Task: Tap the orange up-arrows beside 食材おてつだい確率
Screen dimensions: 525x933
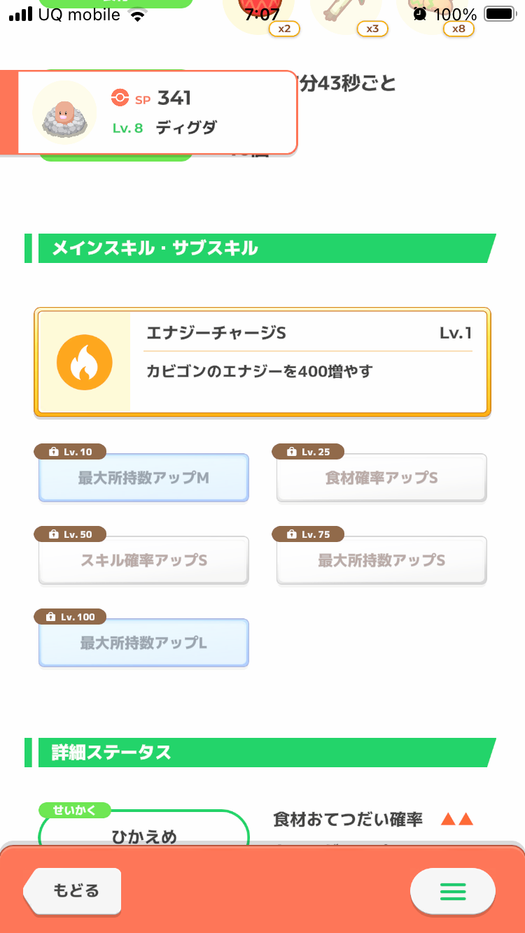Action: pos(457,819)
